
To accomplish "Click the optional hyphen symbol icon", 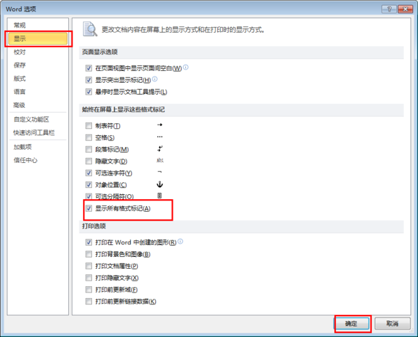I will click(160, 172).
